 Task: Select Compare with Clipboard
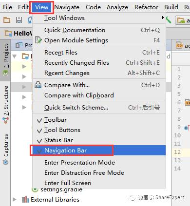point(99,95)
